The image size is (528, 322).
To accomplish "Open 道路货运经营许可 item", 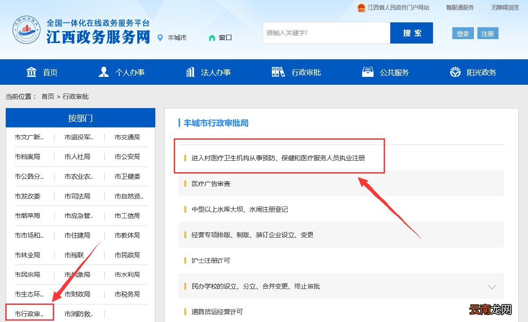I will [x=217, y=312].
